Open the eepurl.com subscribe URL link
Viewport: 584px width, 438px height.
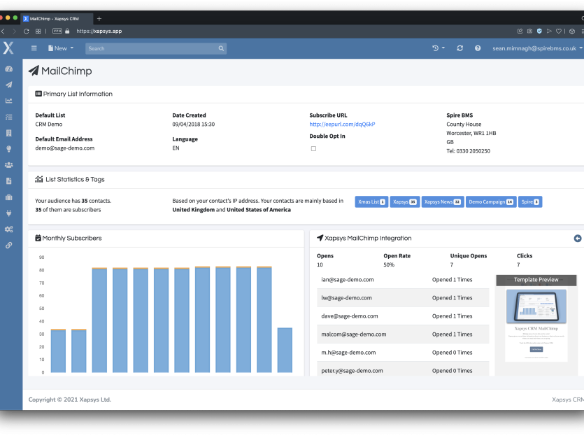342,125
